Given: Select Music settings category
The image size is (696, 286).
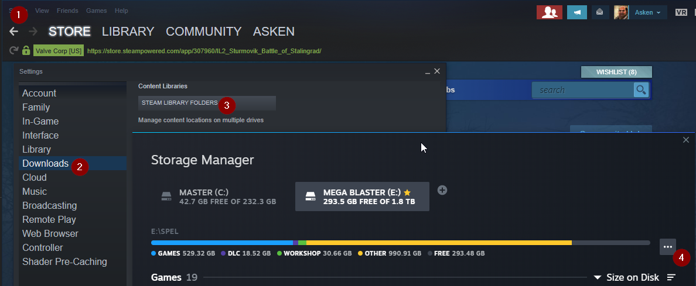Looking at the screenshot, I should 72,192.
